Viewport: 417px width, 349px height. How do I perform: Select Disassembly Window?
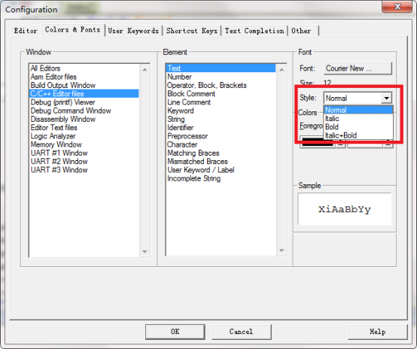point(84,119)
